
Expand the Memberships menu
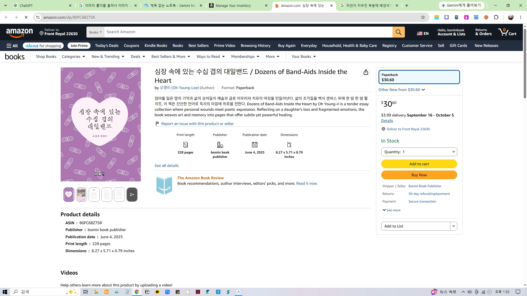[245, 56]
